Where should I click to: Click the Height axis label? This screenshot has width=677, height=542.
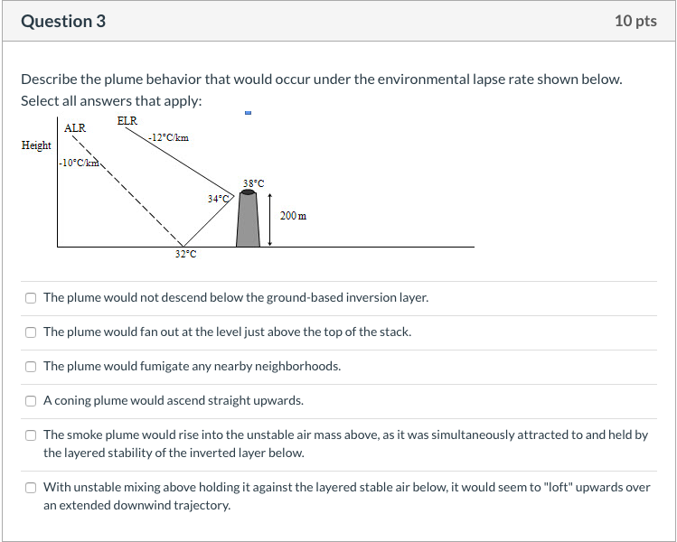pos(36,145)
